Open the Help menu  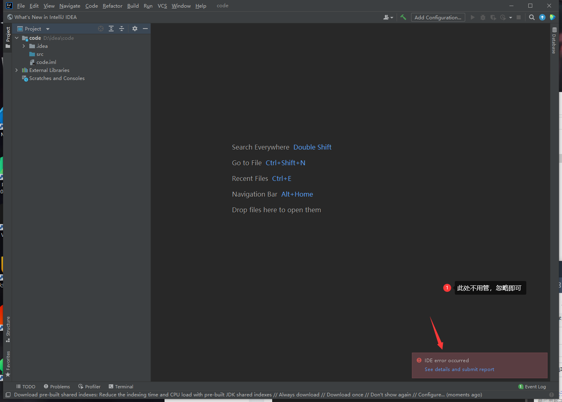[x=201, y=6]
